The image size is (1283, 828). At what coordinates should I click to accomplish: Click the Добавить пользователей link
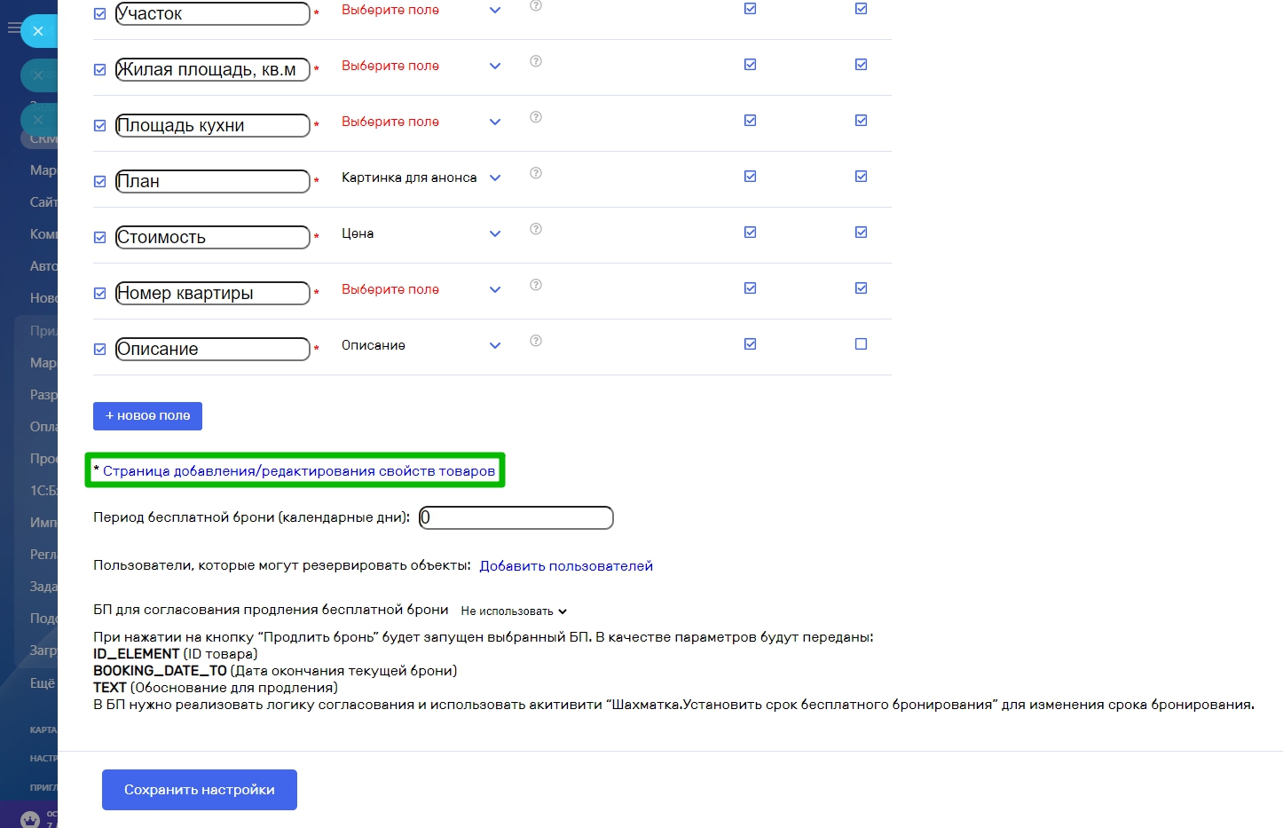coord(566,566)
